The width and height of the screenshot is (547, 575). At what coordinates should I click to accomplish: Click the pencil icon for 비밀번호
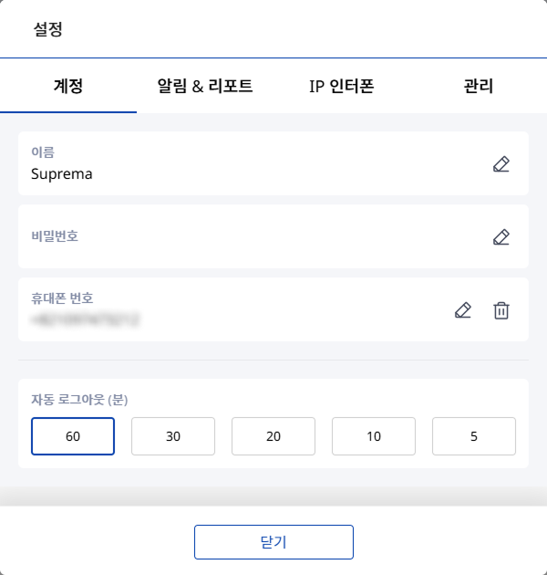click(501, 237)
